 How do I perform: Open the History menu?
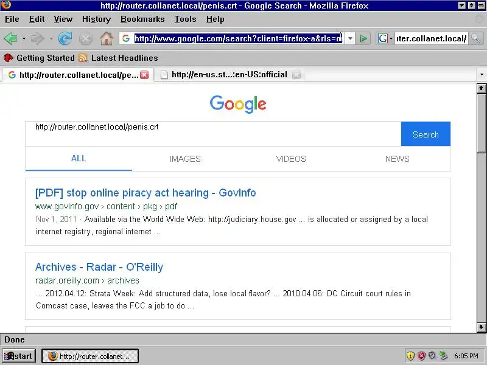pyautogui.click(x=96, y=19)
